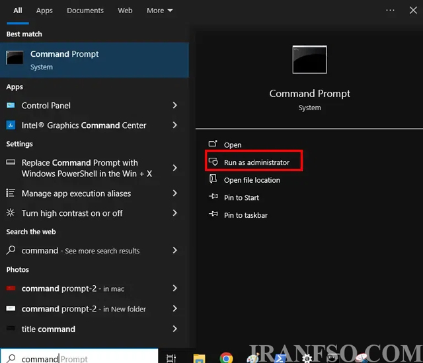Switch to the All search tab
423x363 pixels.
(18, 11)
